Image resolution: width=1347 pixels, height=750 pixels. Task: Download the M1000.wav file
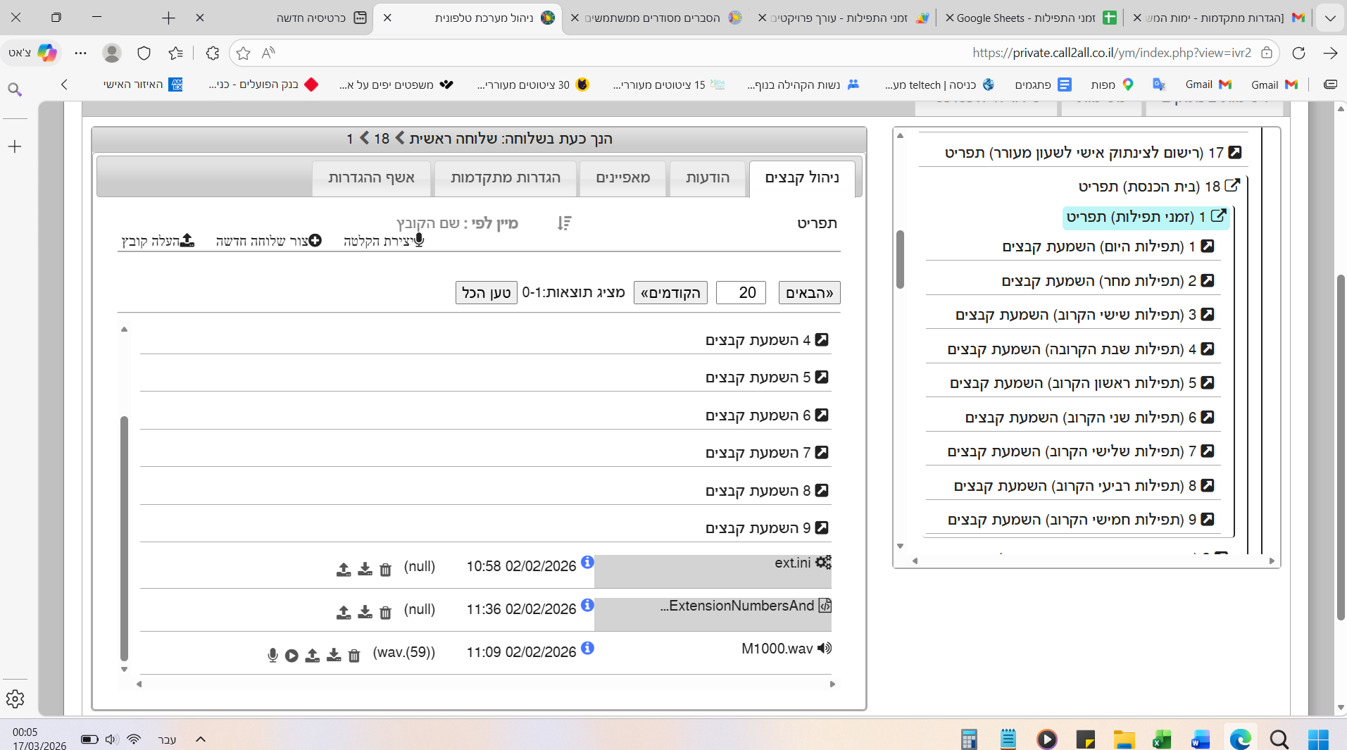tap(334, 656)
